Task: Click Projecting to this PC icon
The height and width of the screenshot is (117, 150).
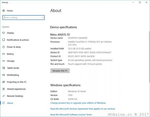Action: tap(4, 82)
